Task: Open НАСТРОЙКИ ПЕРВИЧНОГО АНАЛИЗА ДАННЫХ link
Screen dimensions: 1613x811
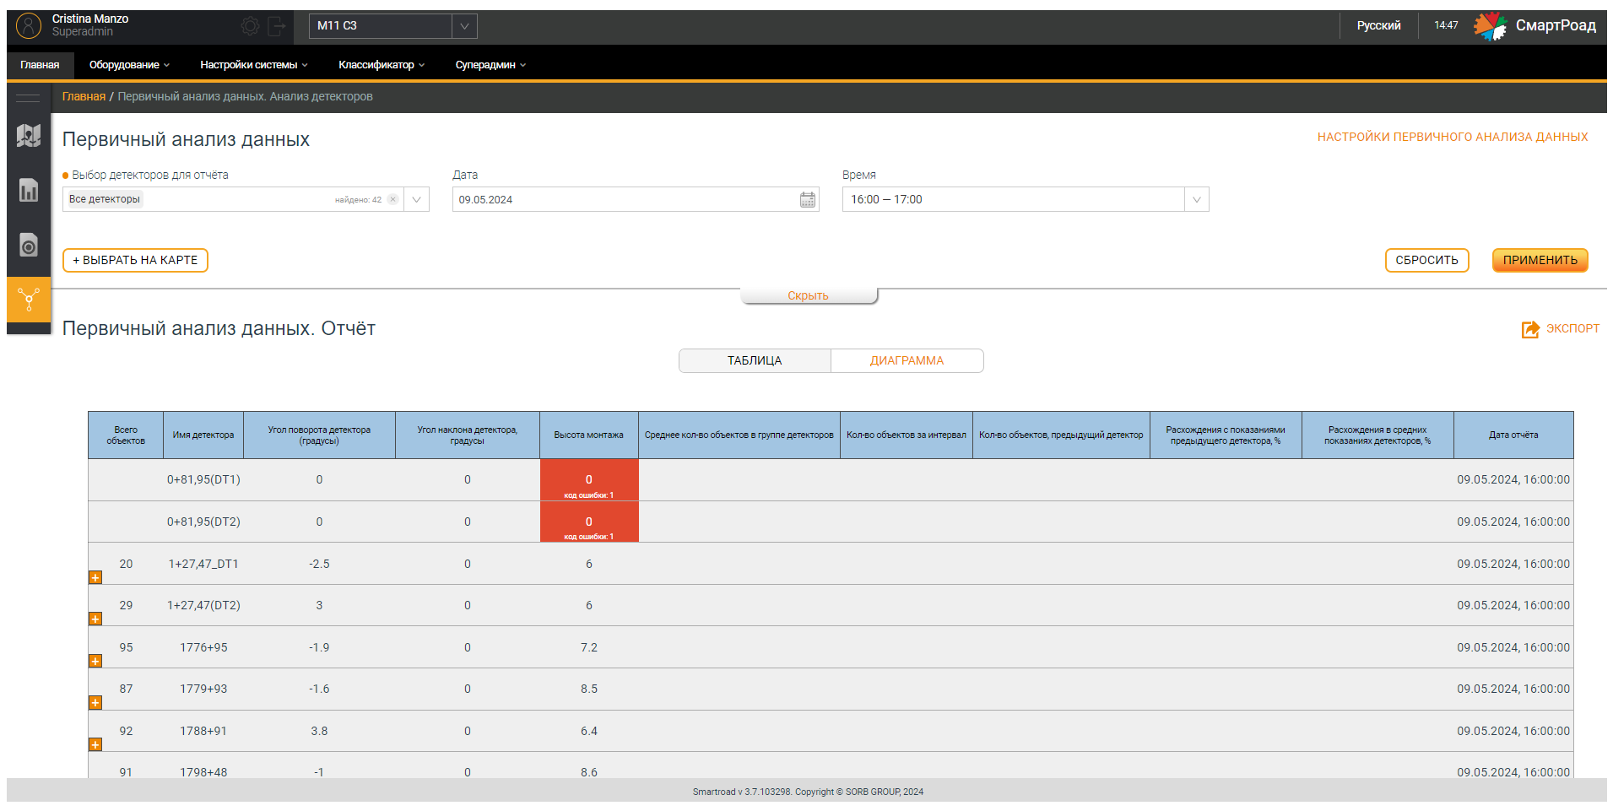Action: click(x=1452, y=138)
